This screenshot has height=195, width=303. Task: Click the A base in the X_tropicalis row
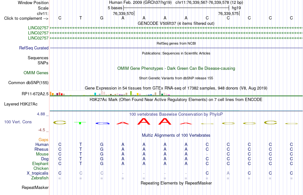(x=228, y=173)
